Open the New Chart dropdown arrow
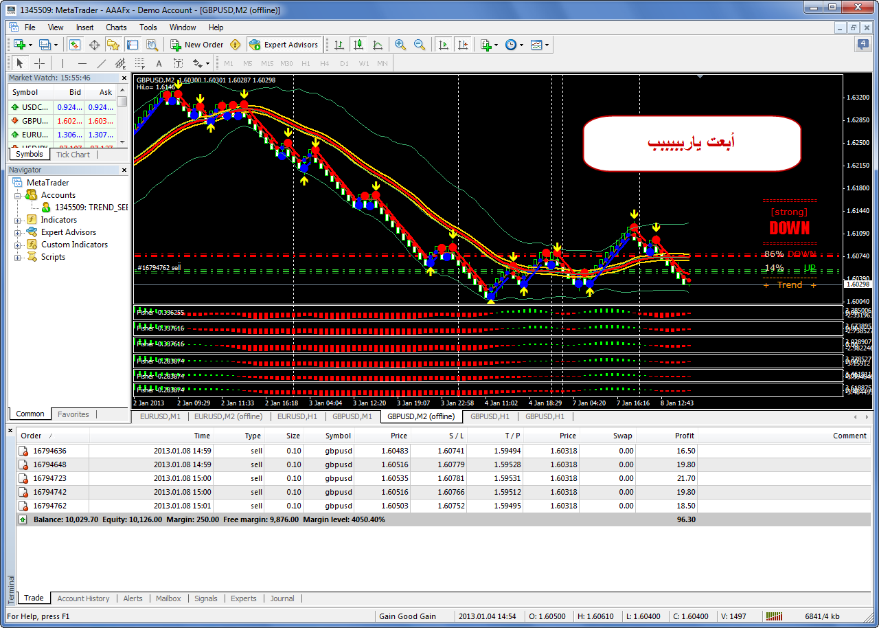879x628 pixels. (x=30, y=45)
